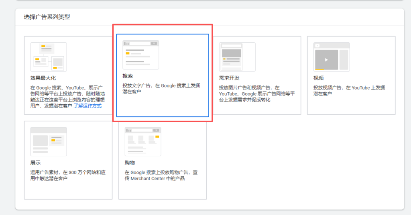The image size is (411, 215).
Task: Click the 需求开发 card's description text
Action: (x=257, y=94)
